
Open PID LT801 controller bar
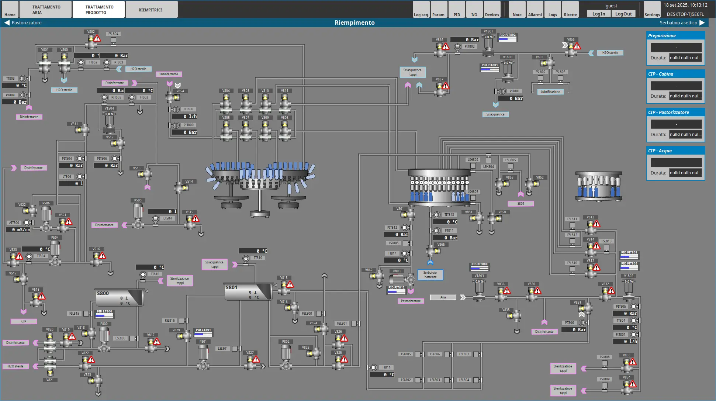203,332
